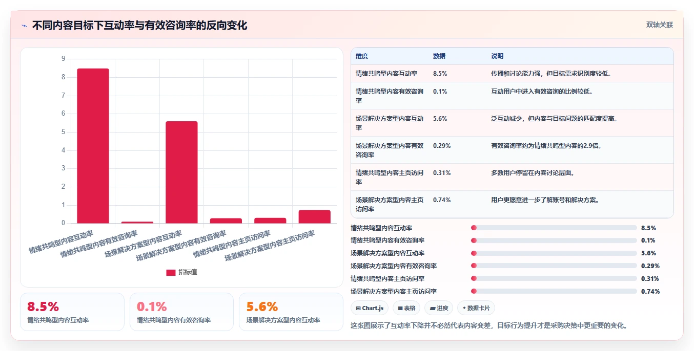Click the table cell reading 0.31%
Screen dimensions: 694x351
pos(442,172)
